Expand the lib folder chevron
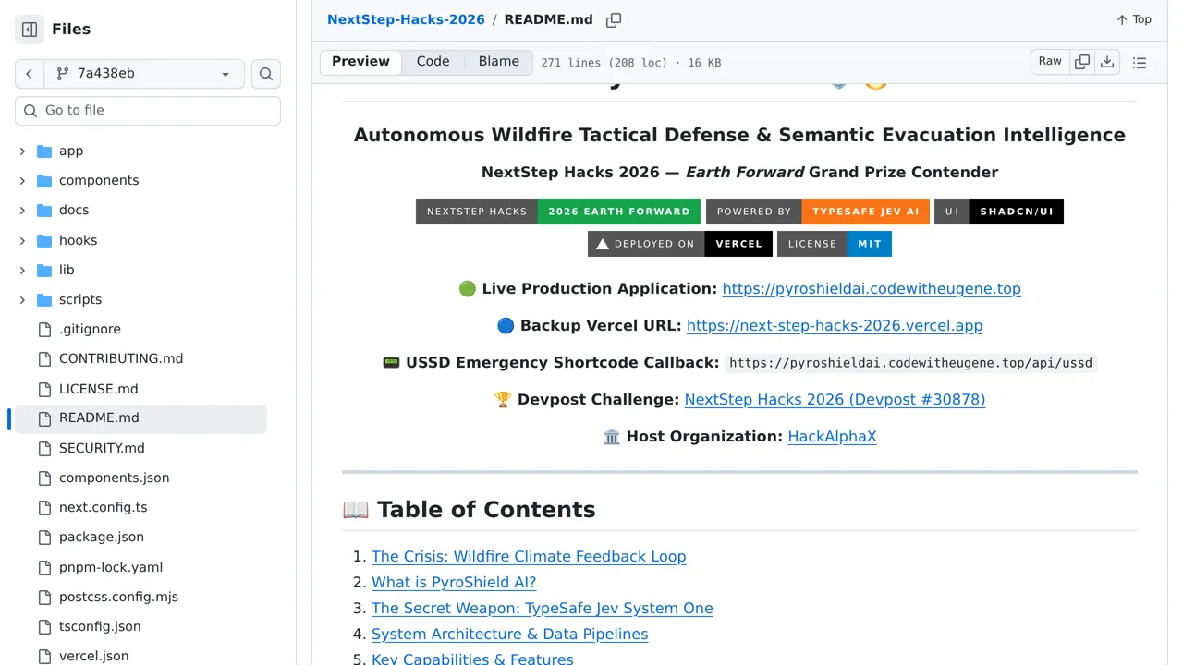 22,270
